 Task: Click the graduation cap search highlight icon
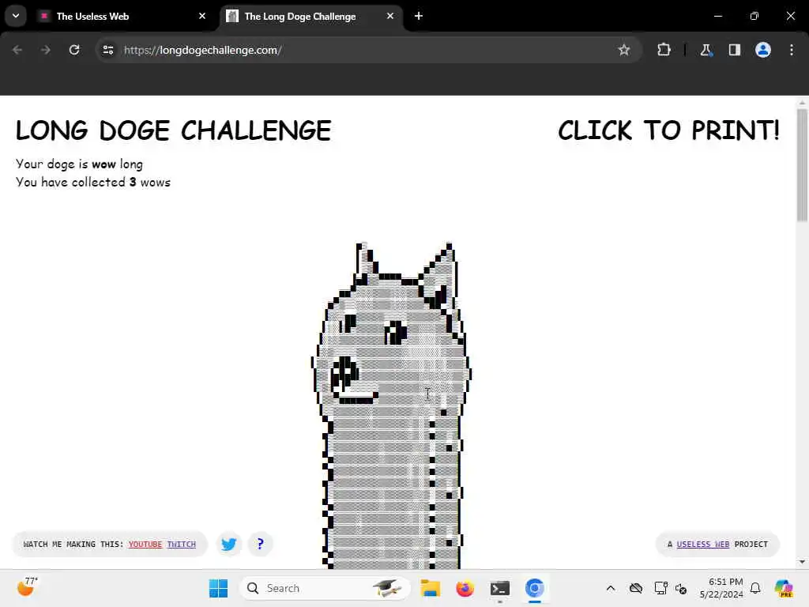pyautogui.click(x=387, y=588)
